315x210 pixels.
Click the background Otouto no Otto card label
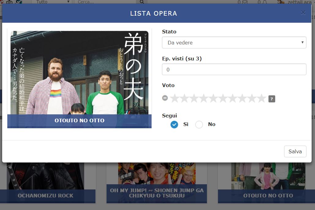pyautogui.click(x=268, y=195)
